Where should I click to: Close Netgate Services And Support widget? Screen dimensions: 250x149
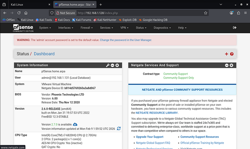pyautogui.click(x=231, y=65)
